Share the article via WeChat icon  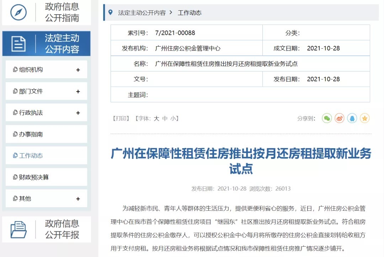click(x=327, y=118)
